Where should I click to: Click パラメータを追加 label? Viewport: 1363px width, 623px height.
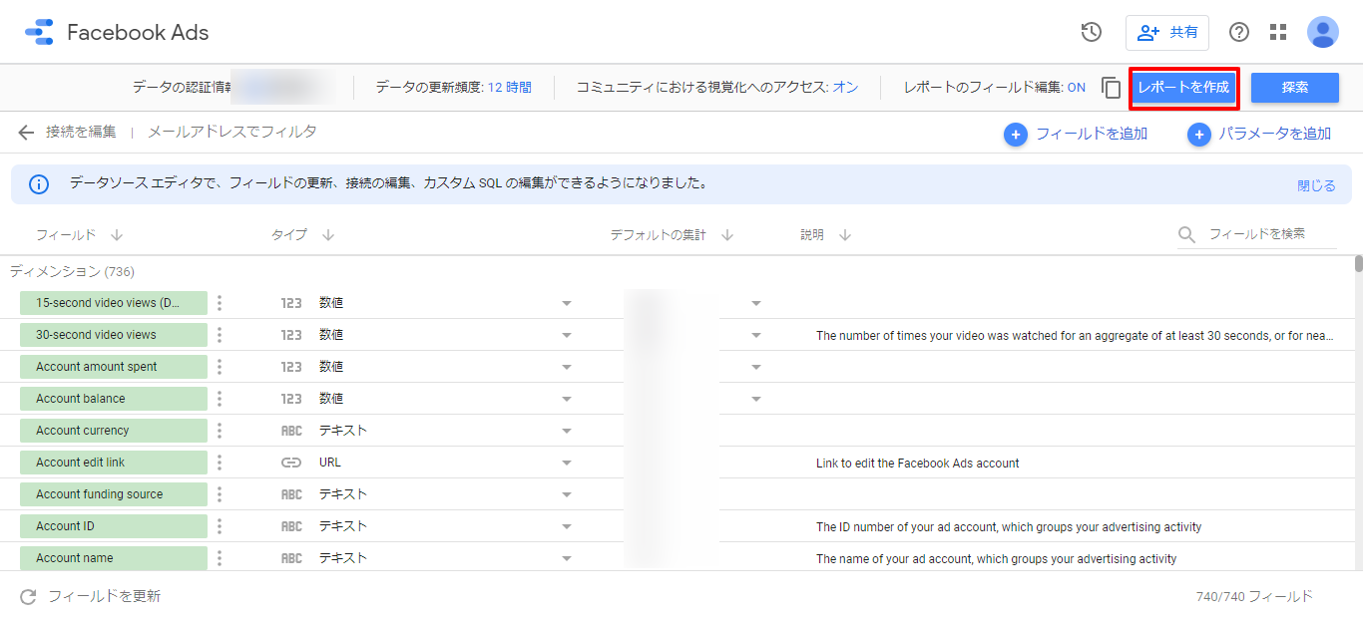click(x=1275, y=134)
